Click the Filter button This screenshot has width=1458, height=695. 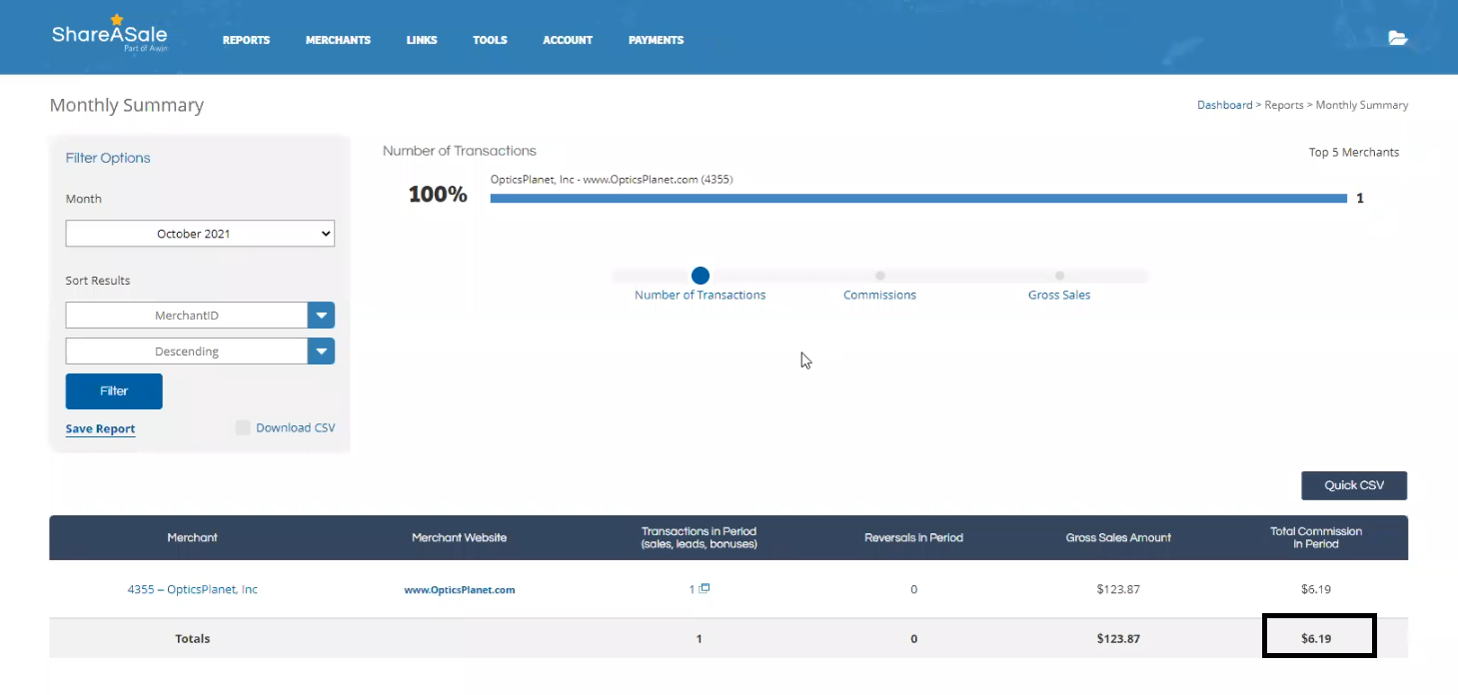point(114,390)
